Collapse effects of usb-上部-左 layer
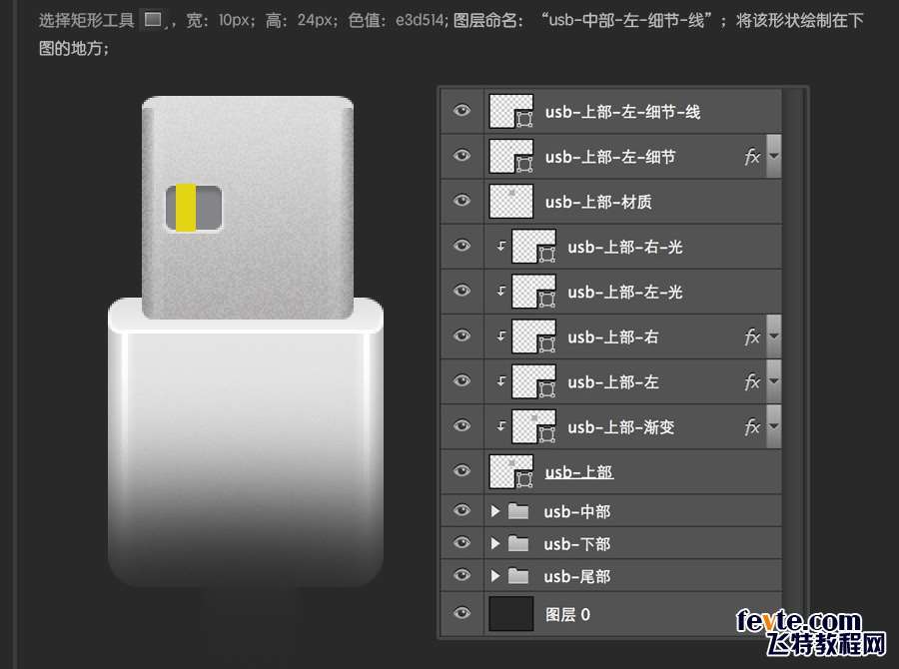The image size is (899, 669). (774, 381)
